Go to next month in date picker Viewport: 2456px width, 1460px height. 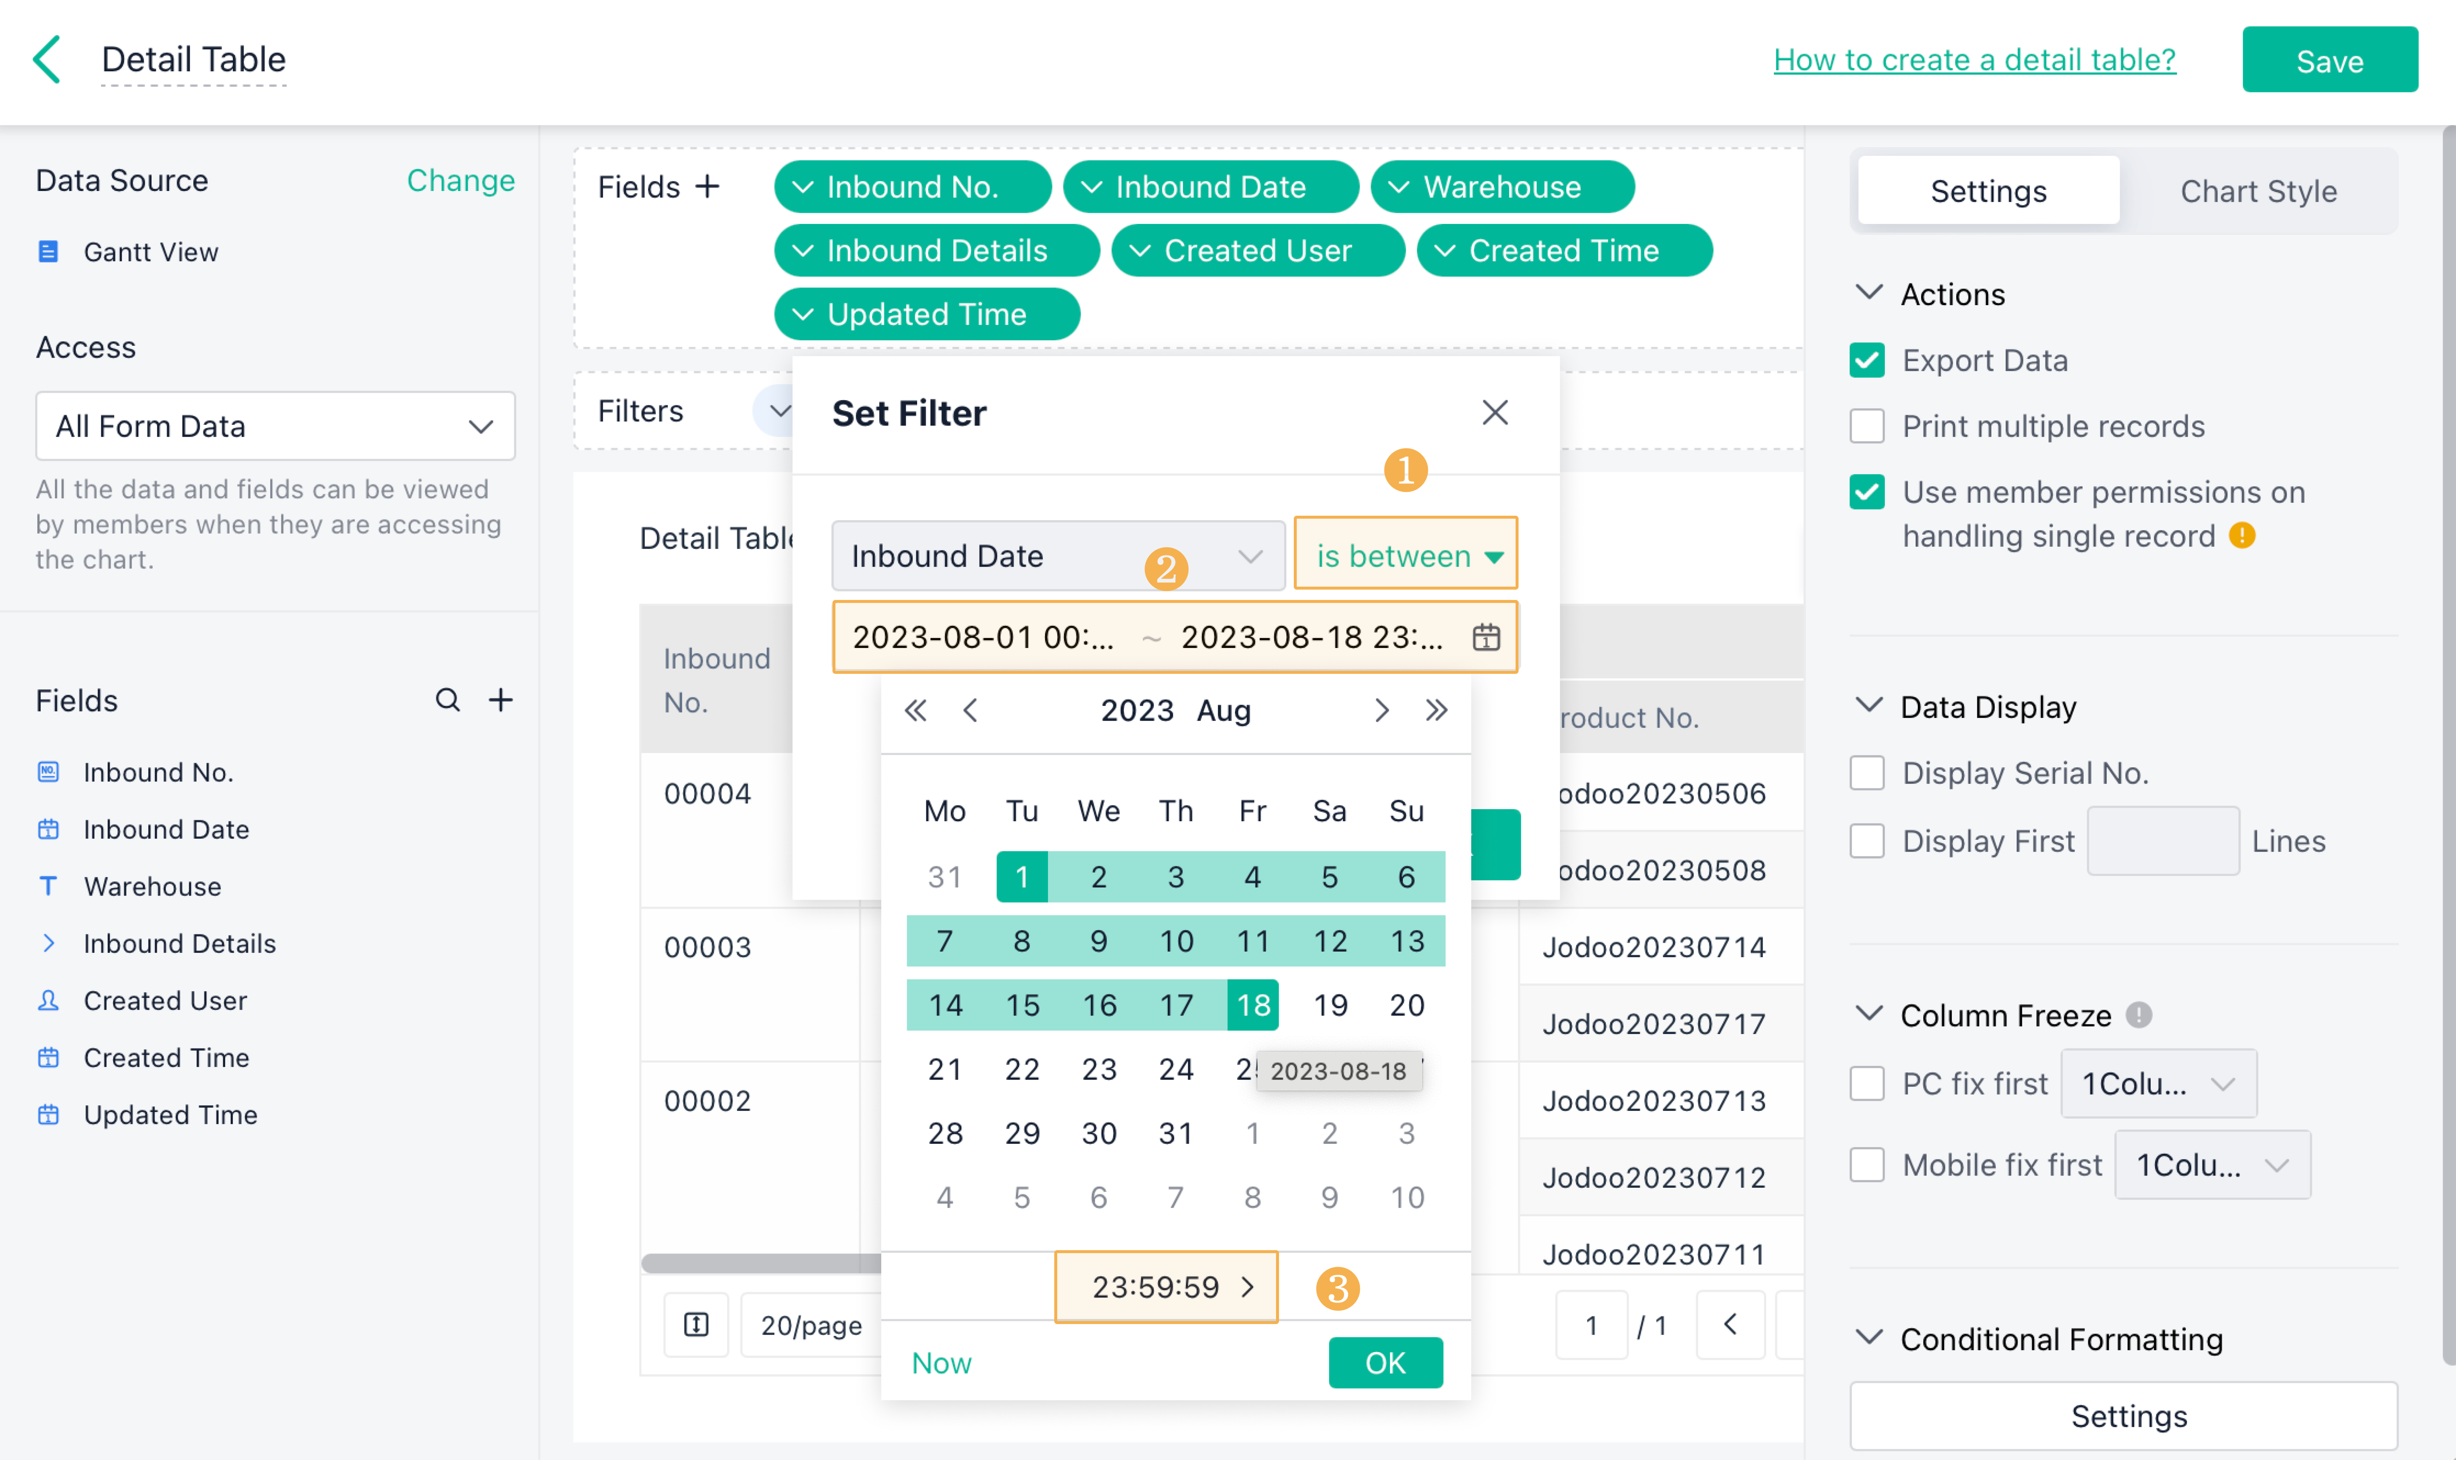point(1382,710)
